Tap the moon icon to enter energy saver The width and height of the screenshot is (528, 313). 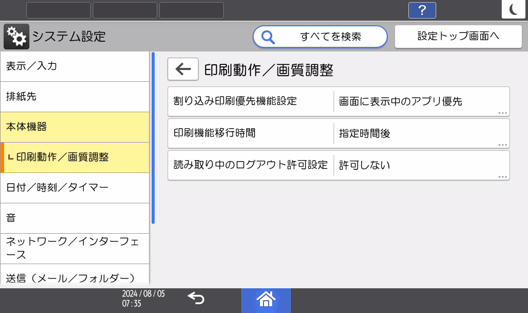pyautogui.click(x=514, y=9)
